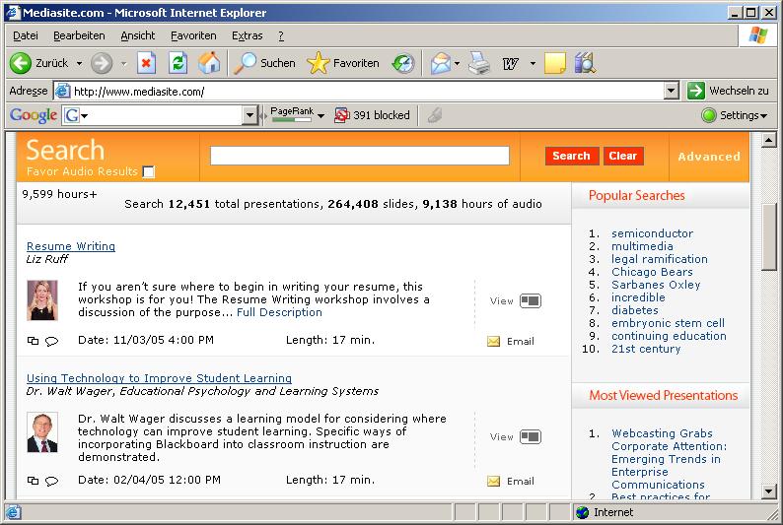Select the semiconductor popular search link
This screenshot has width=783, height=525.
click(x=652, y=233)
